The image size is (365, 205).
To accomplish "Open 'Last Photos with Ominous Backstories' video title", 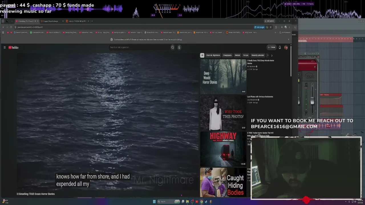I will tap(260, 97).
